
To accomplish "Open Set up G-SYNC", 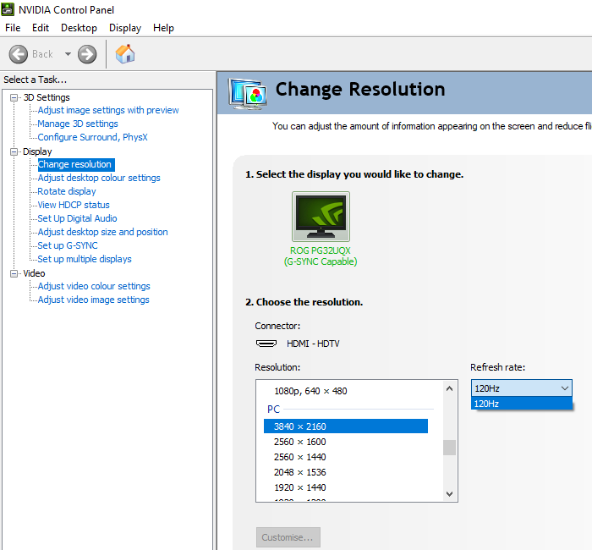I will 68,245.
